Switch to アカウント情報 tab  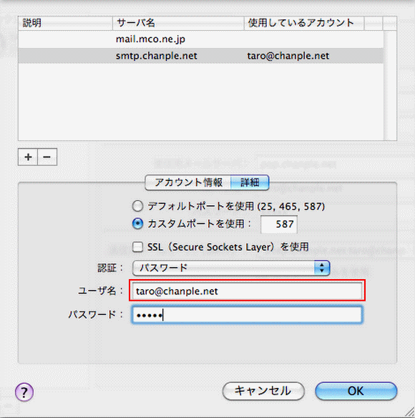(x=188, y=183)
